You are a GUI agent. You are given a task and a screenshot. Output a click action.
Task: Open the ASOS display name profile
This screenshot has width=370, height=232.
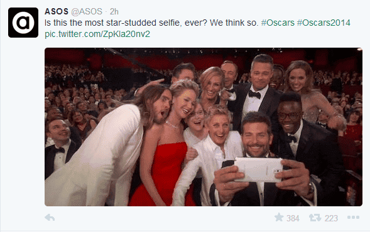tap(57, 11)
